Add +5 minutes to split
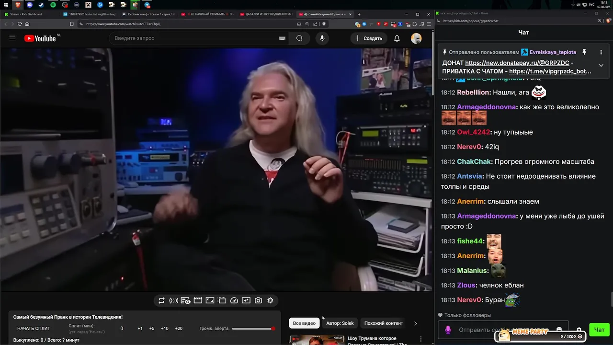 pos(152,328)
